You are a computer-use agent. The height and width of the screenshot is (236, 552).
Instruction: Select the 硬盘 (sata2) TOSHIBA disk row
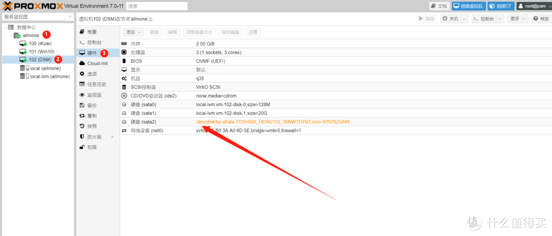272,122
